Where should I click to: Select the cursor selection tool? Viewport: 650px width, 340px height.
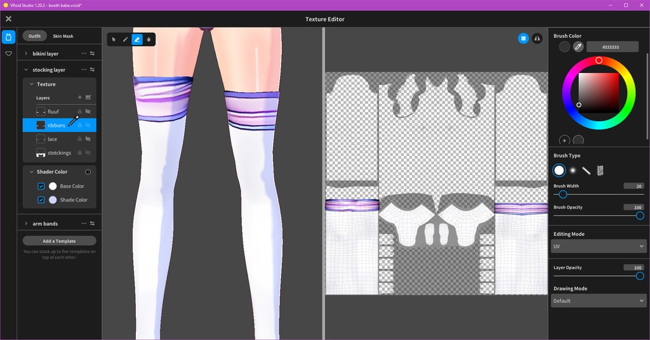click(114, 39)
